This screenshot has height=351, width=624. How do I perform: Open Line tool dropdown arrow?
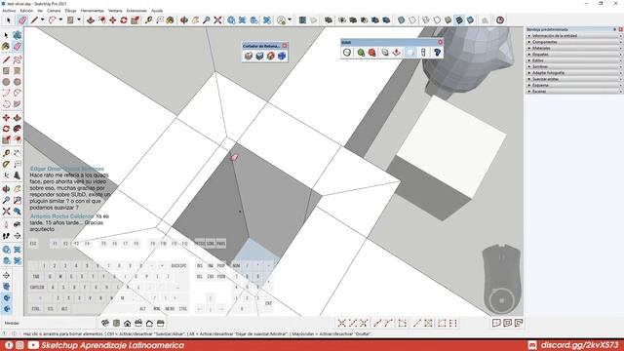click(42, 19)
